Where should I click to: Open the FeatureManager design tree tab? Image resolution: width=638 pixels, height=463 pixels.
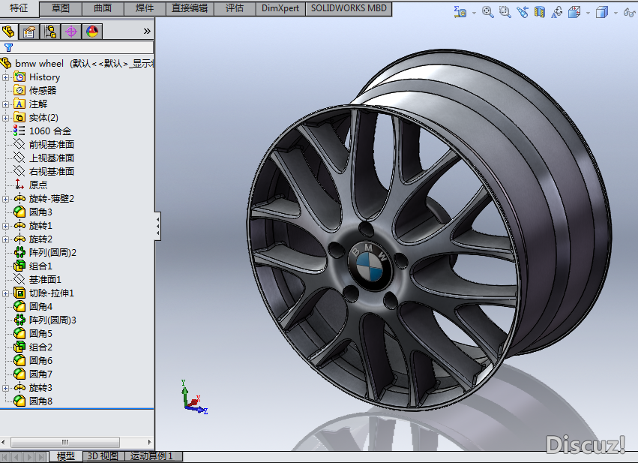[x=8, y=32]
